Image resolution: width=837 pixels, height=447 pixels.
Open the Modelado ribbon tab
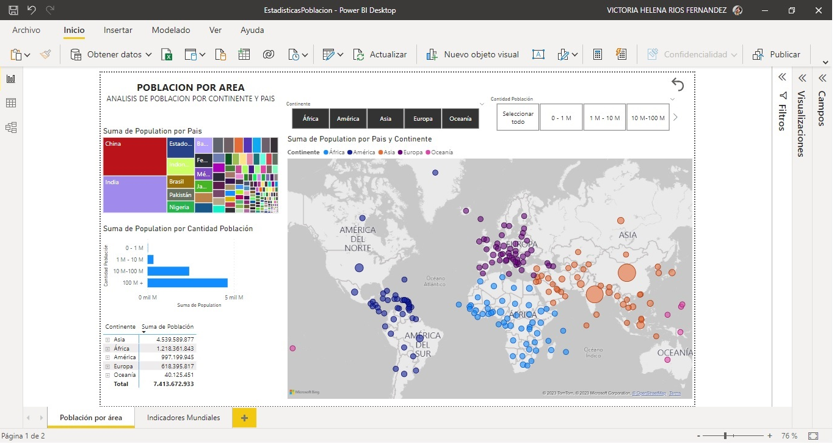171,30
